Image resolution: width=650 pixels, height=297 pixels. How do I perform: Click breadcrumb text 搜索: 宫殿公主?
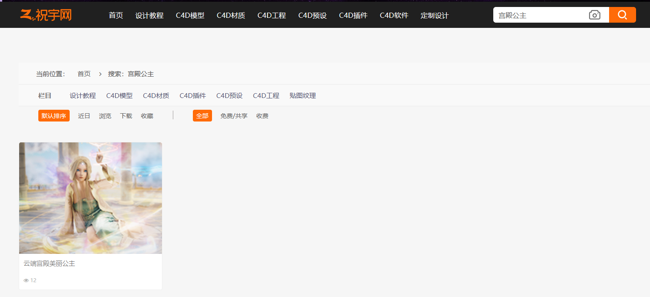click(x=131, y=74)
